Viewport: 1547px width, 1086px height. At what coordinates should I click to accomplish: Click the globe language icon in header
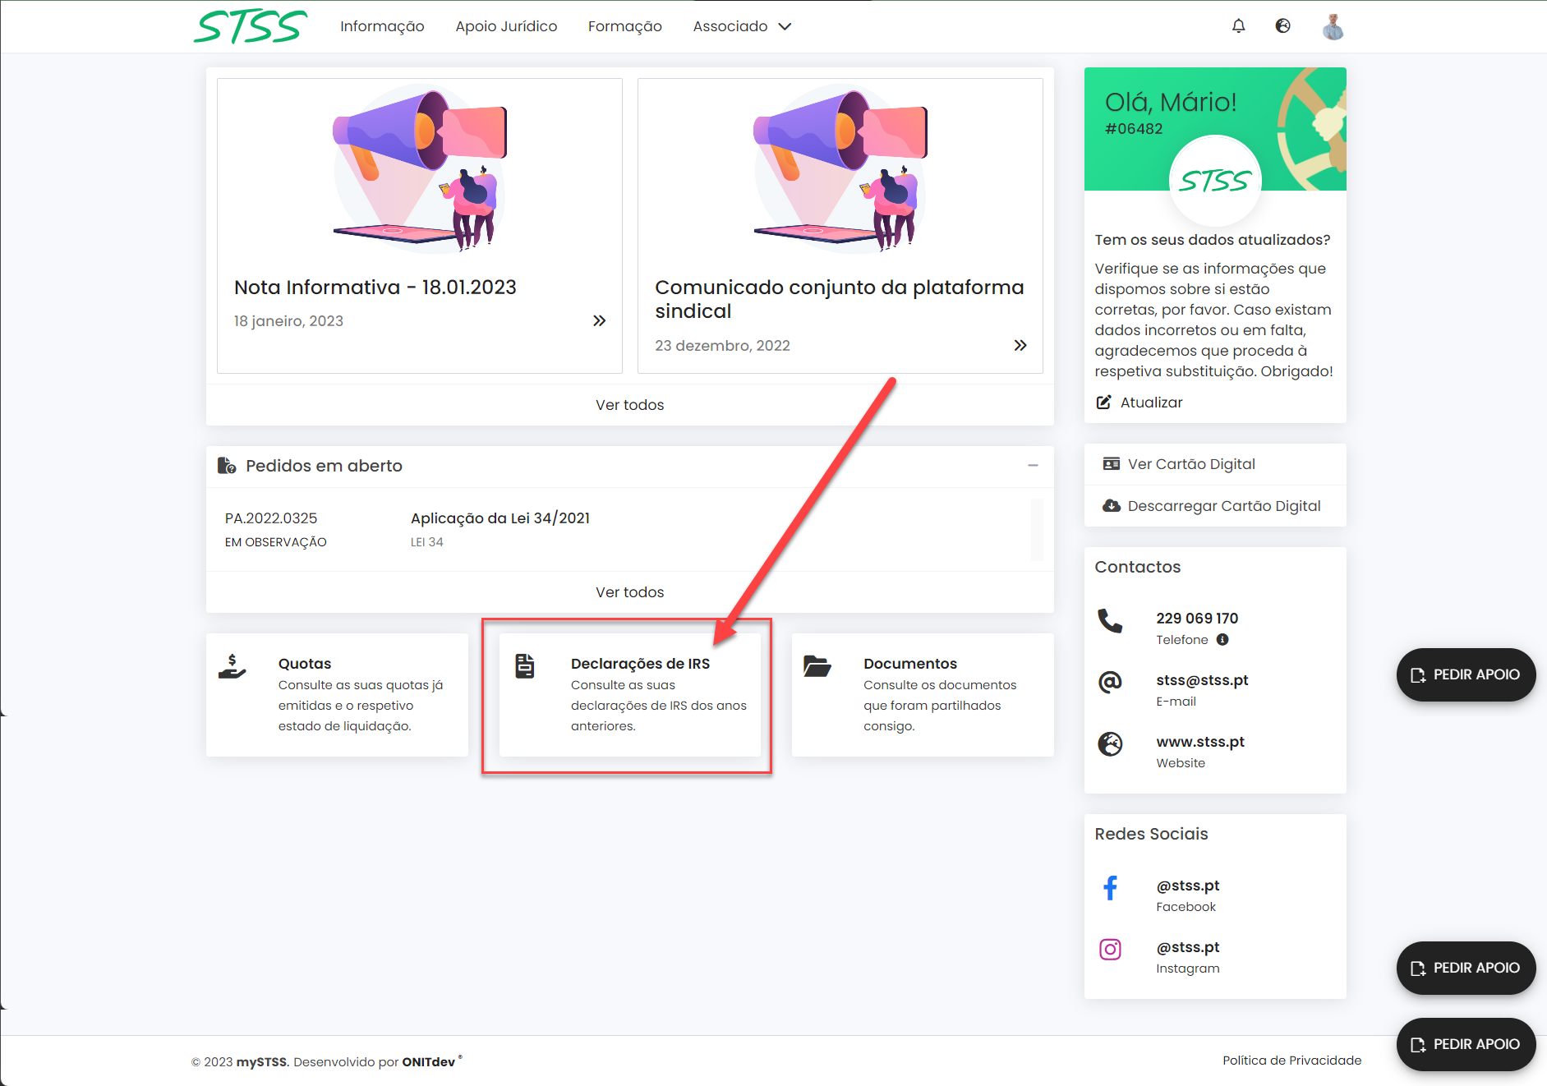click(1282, 26)
